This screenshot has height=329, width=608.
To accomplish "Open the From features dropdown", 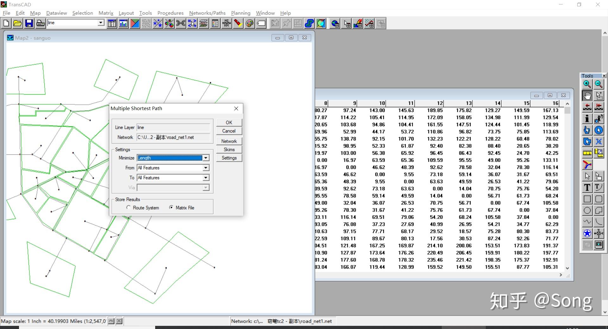I will pyautogui.click(x=206, y=168).
